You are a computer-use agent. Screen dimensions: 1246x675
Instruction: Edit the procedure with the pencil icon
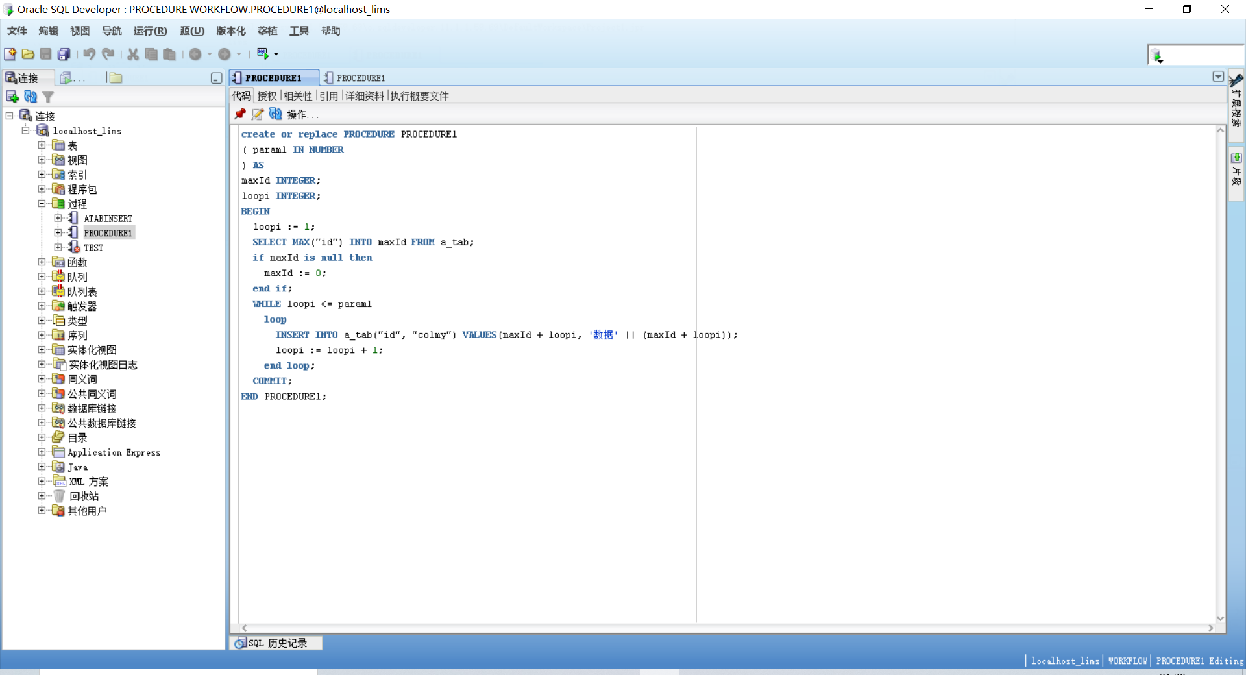tap(257, 114)
